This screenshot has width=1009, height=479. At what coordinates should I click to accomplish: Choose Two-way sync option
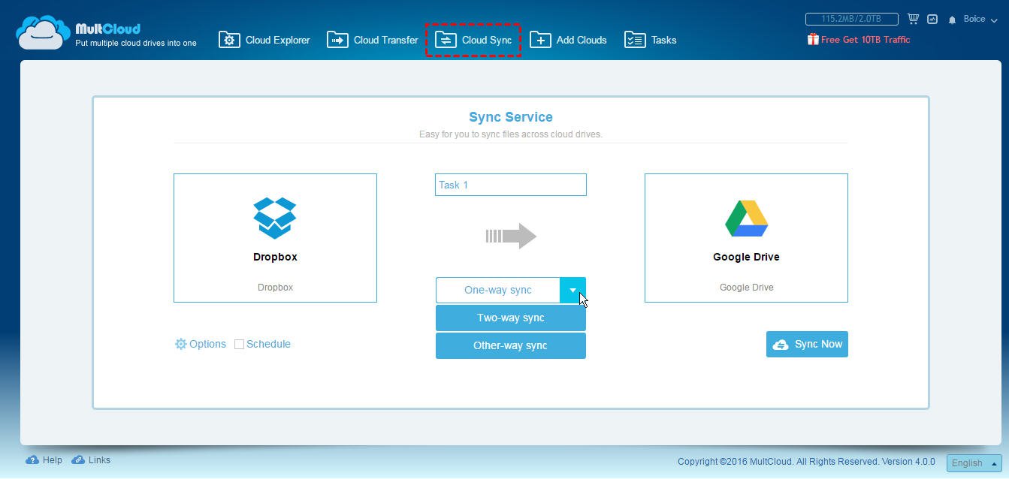click(511, 318)
